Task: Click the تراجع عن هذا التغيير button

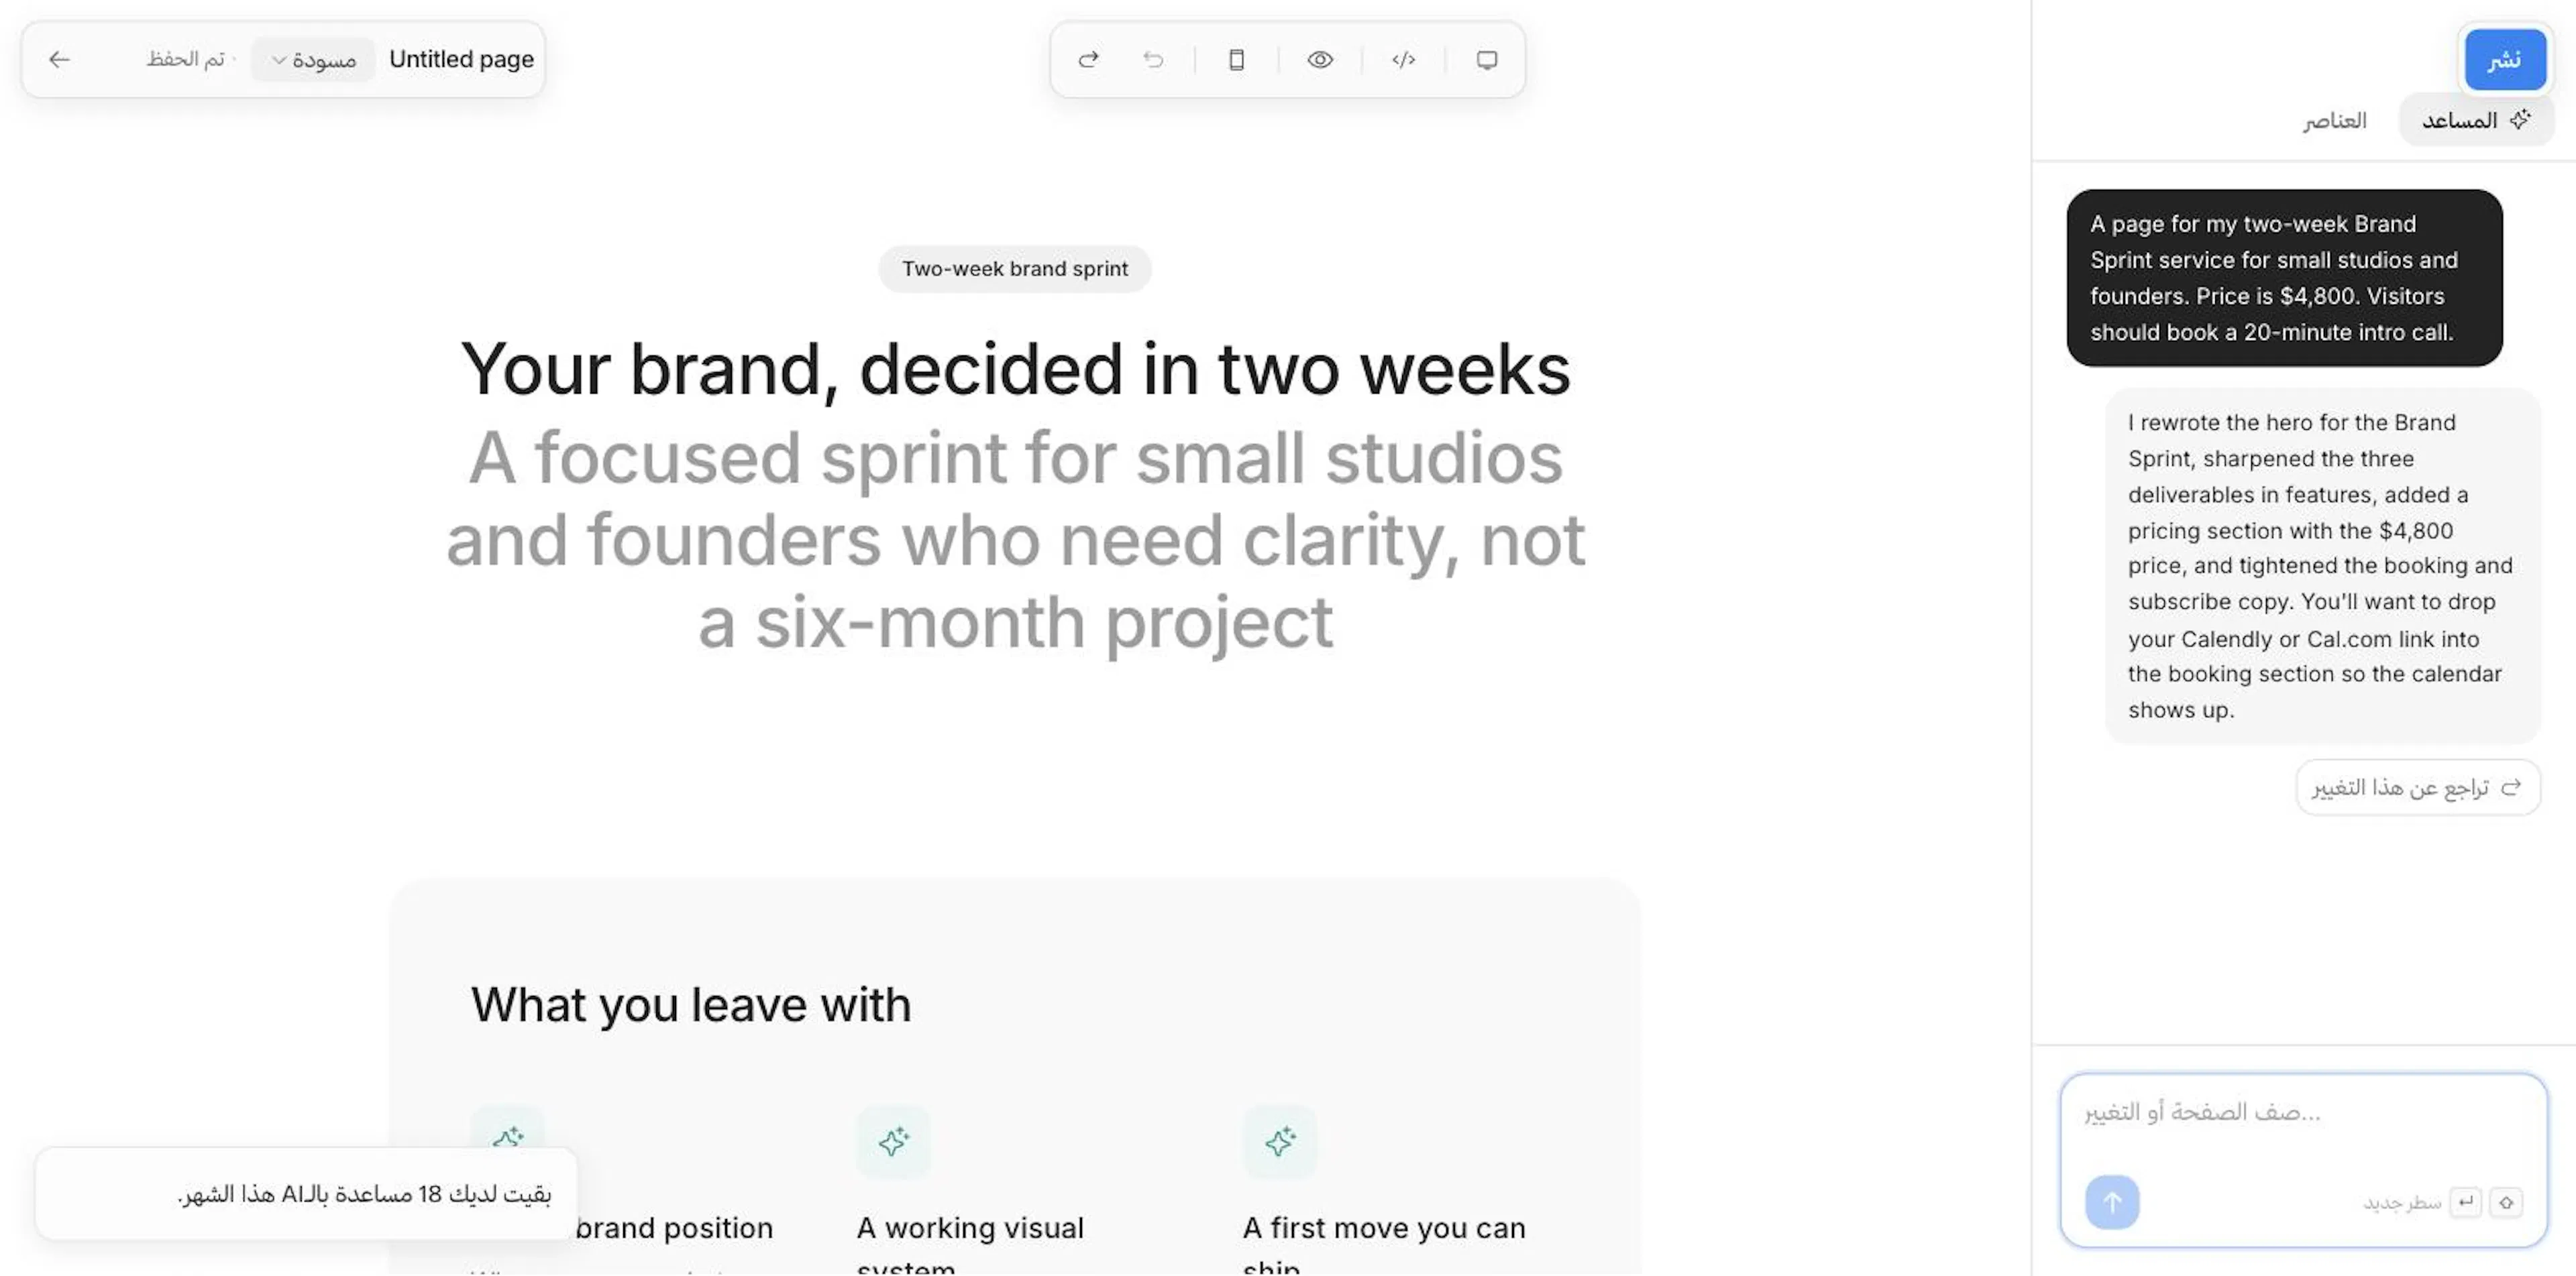Action: coord(2417,787)
